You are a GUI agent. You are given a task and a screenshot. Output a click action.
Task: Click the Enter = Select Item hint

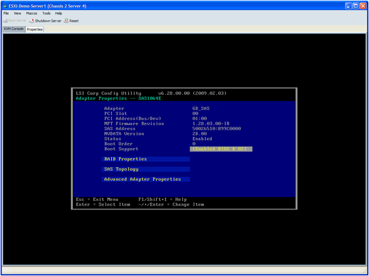click(103, 205)
